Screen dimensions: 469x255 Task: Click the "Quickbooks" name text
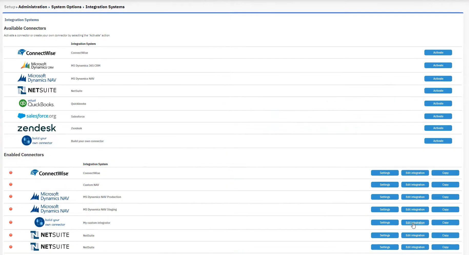(x=78, y=104)
